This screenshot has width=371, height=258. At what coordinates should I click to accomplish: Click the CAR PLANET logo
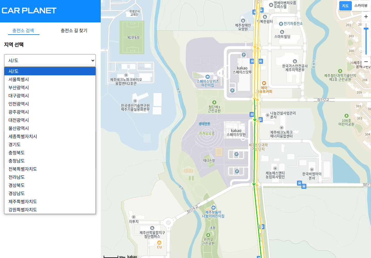click(29, 11)
